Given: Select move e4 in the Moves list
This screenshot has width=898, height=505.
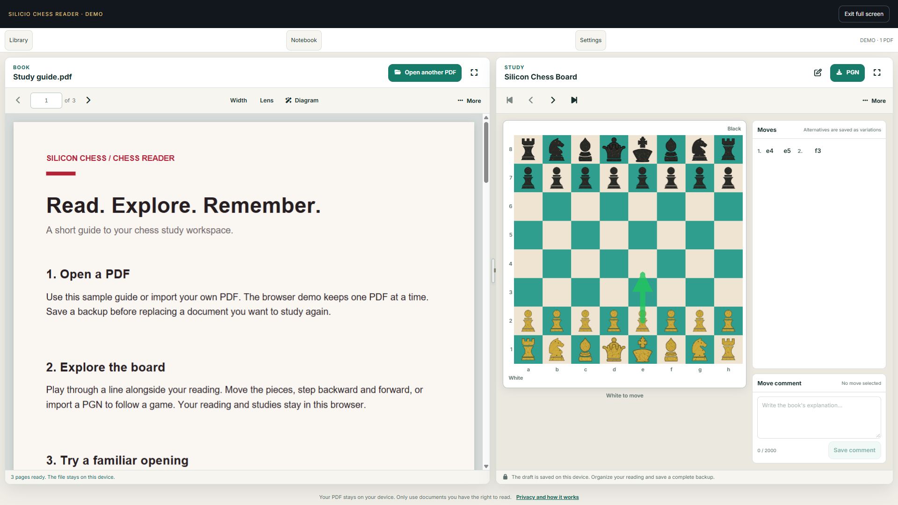Looking at the screenshot, I should 769,151.
